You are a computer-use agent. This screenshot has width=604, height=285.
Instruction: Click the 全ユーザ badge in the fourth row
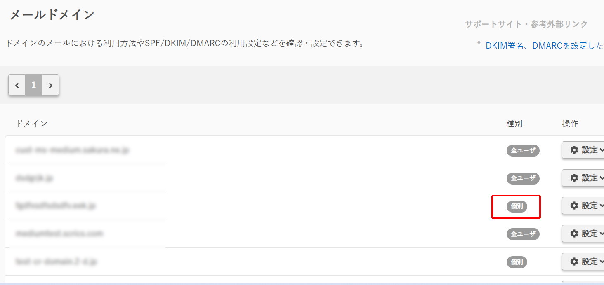click(x=523, y=234)
